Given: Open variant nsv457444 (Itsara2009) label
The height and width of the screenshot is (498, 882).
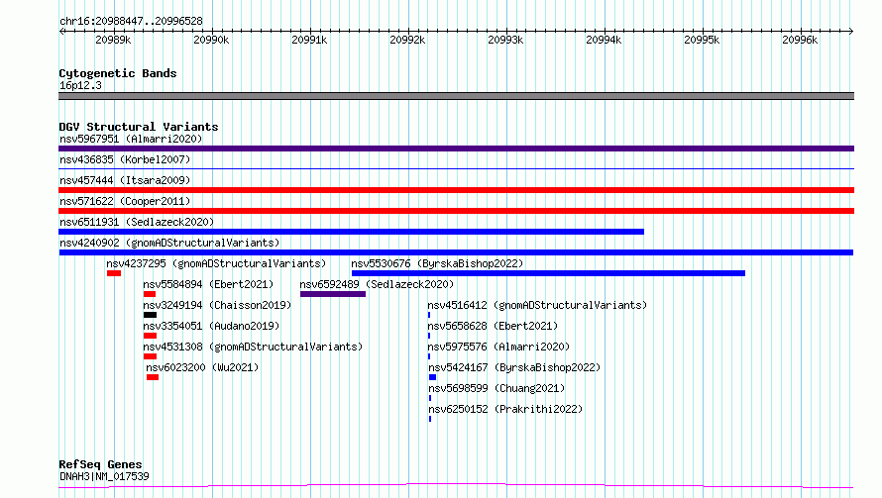Looking at the screenshot, I should click(x=125, y=180).
